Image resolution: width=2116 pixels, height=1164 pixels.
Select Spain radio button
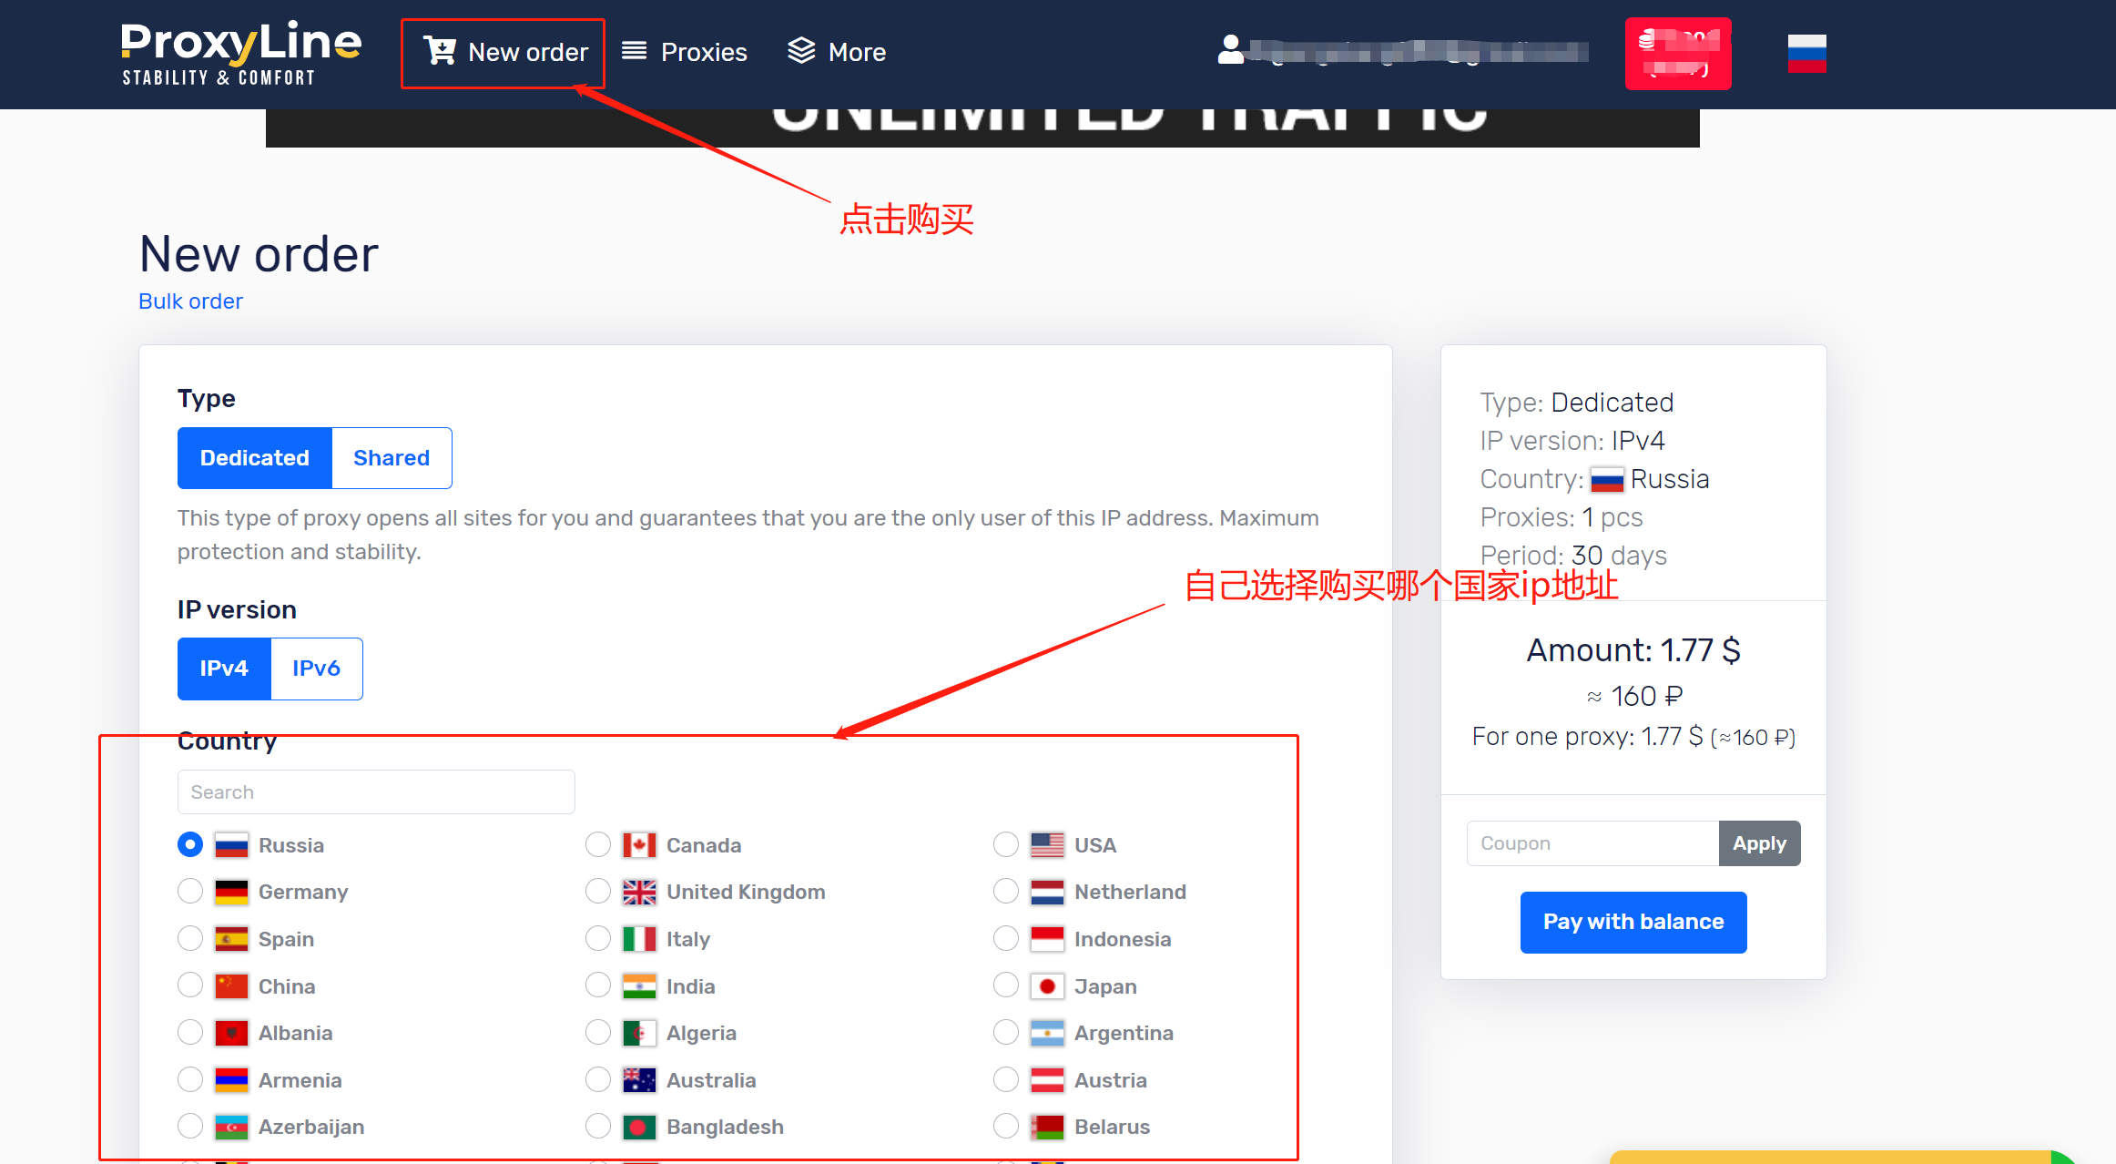pos(190,938)
